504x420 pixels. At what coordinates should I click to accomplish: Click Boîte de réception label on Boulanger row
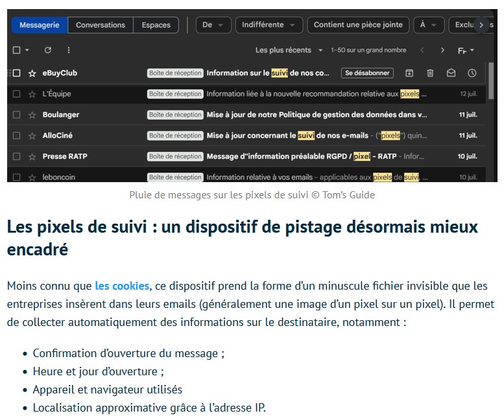[175, 115]
